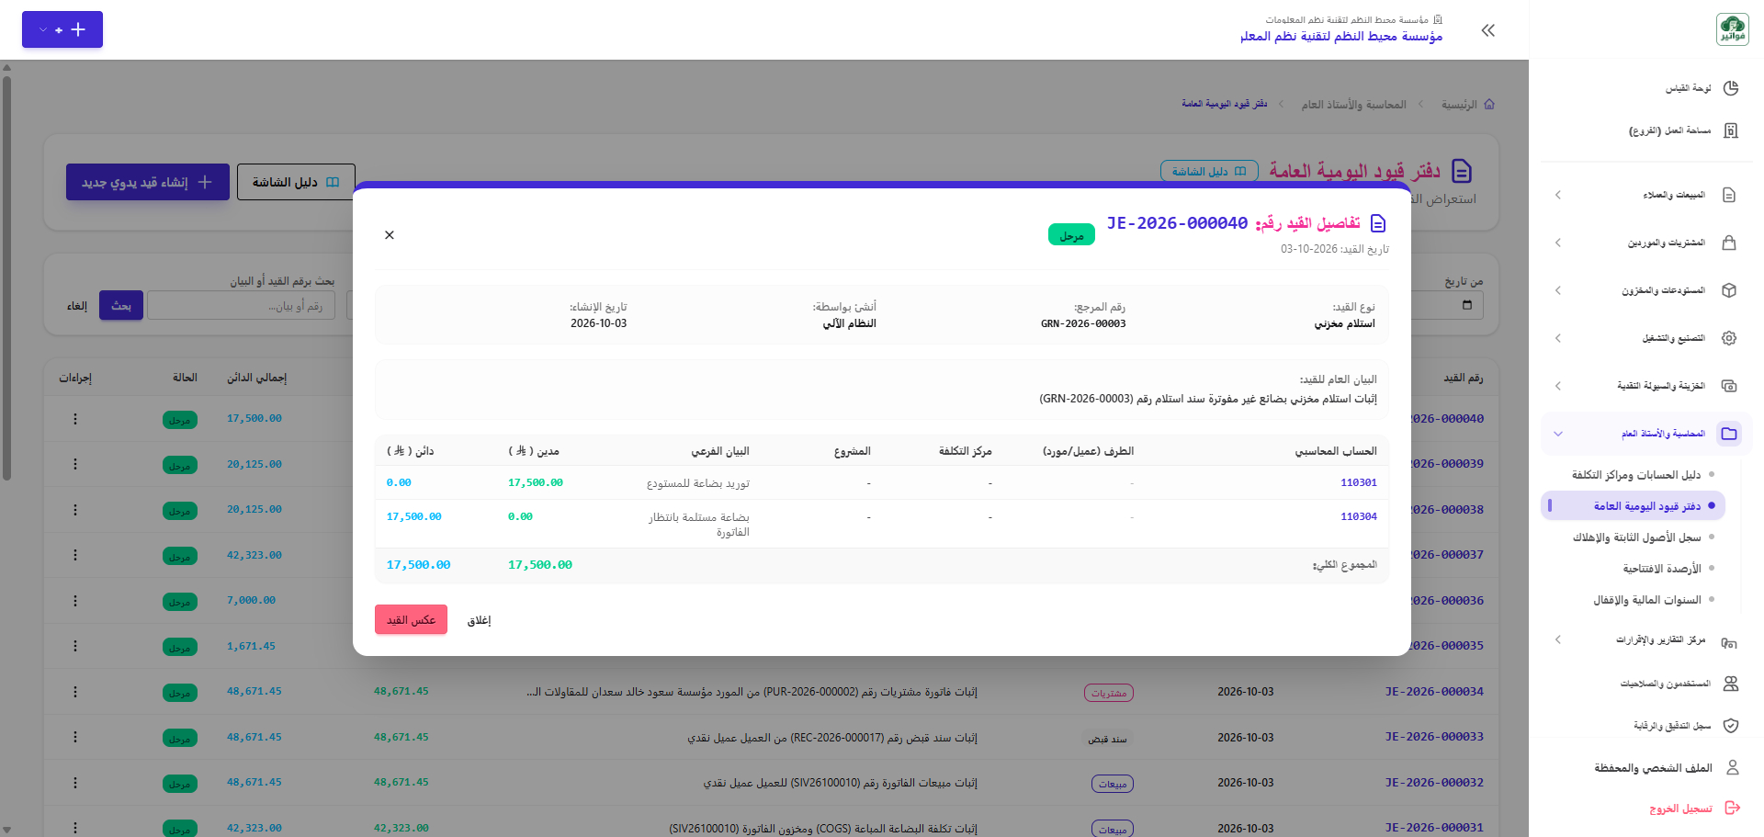
Task: Collapse the sidebar with double chevron icon
Action: (1488, 30)
